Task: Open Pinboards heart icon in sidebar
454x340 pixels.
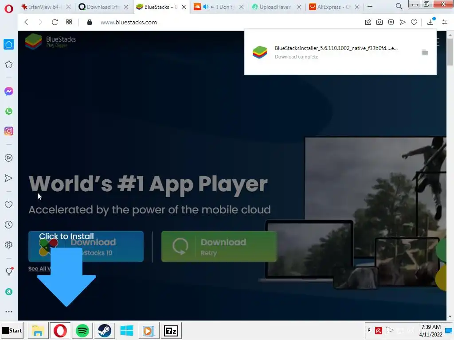Action: coord(9,205)
